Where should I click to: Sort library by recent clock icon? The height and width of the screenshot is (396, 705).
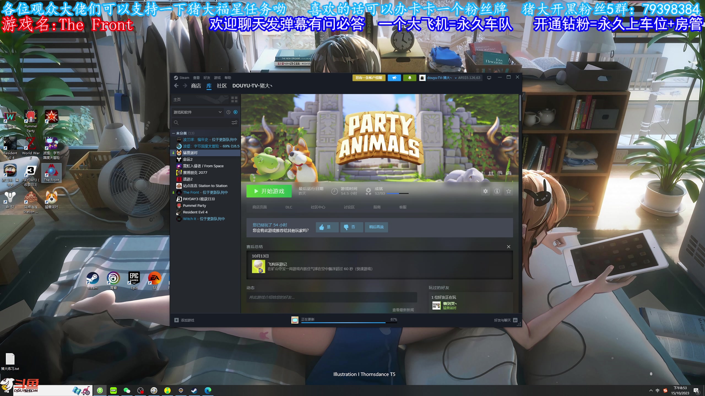click(228, 112)
